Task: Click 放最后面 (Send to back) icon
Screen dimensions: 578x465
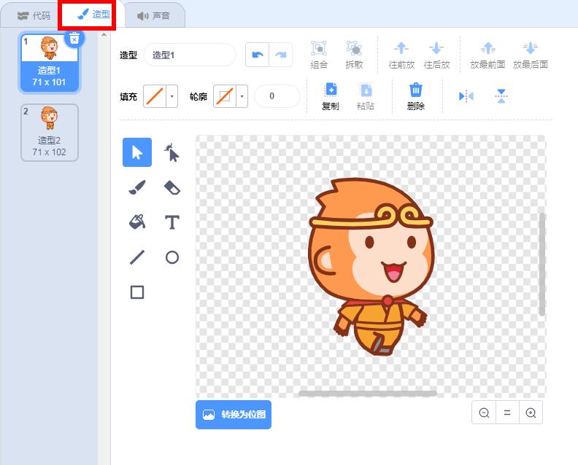Action: point(531,48)
